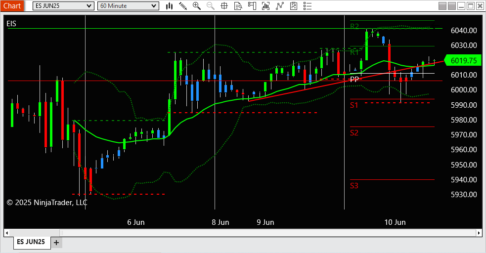The image size is (486, 253).
Task: Open the Chart Trader panel icon
Action: click(252, 6)
